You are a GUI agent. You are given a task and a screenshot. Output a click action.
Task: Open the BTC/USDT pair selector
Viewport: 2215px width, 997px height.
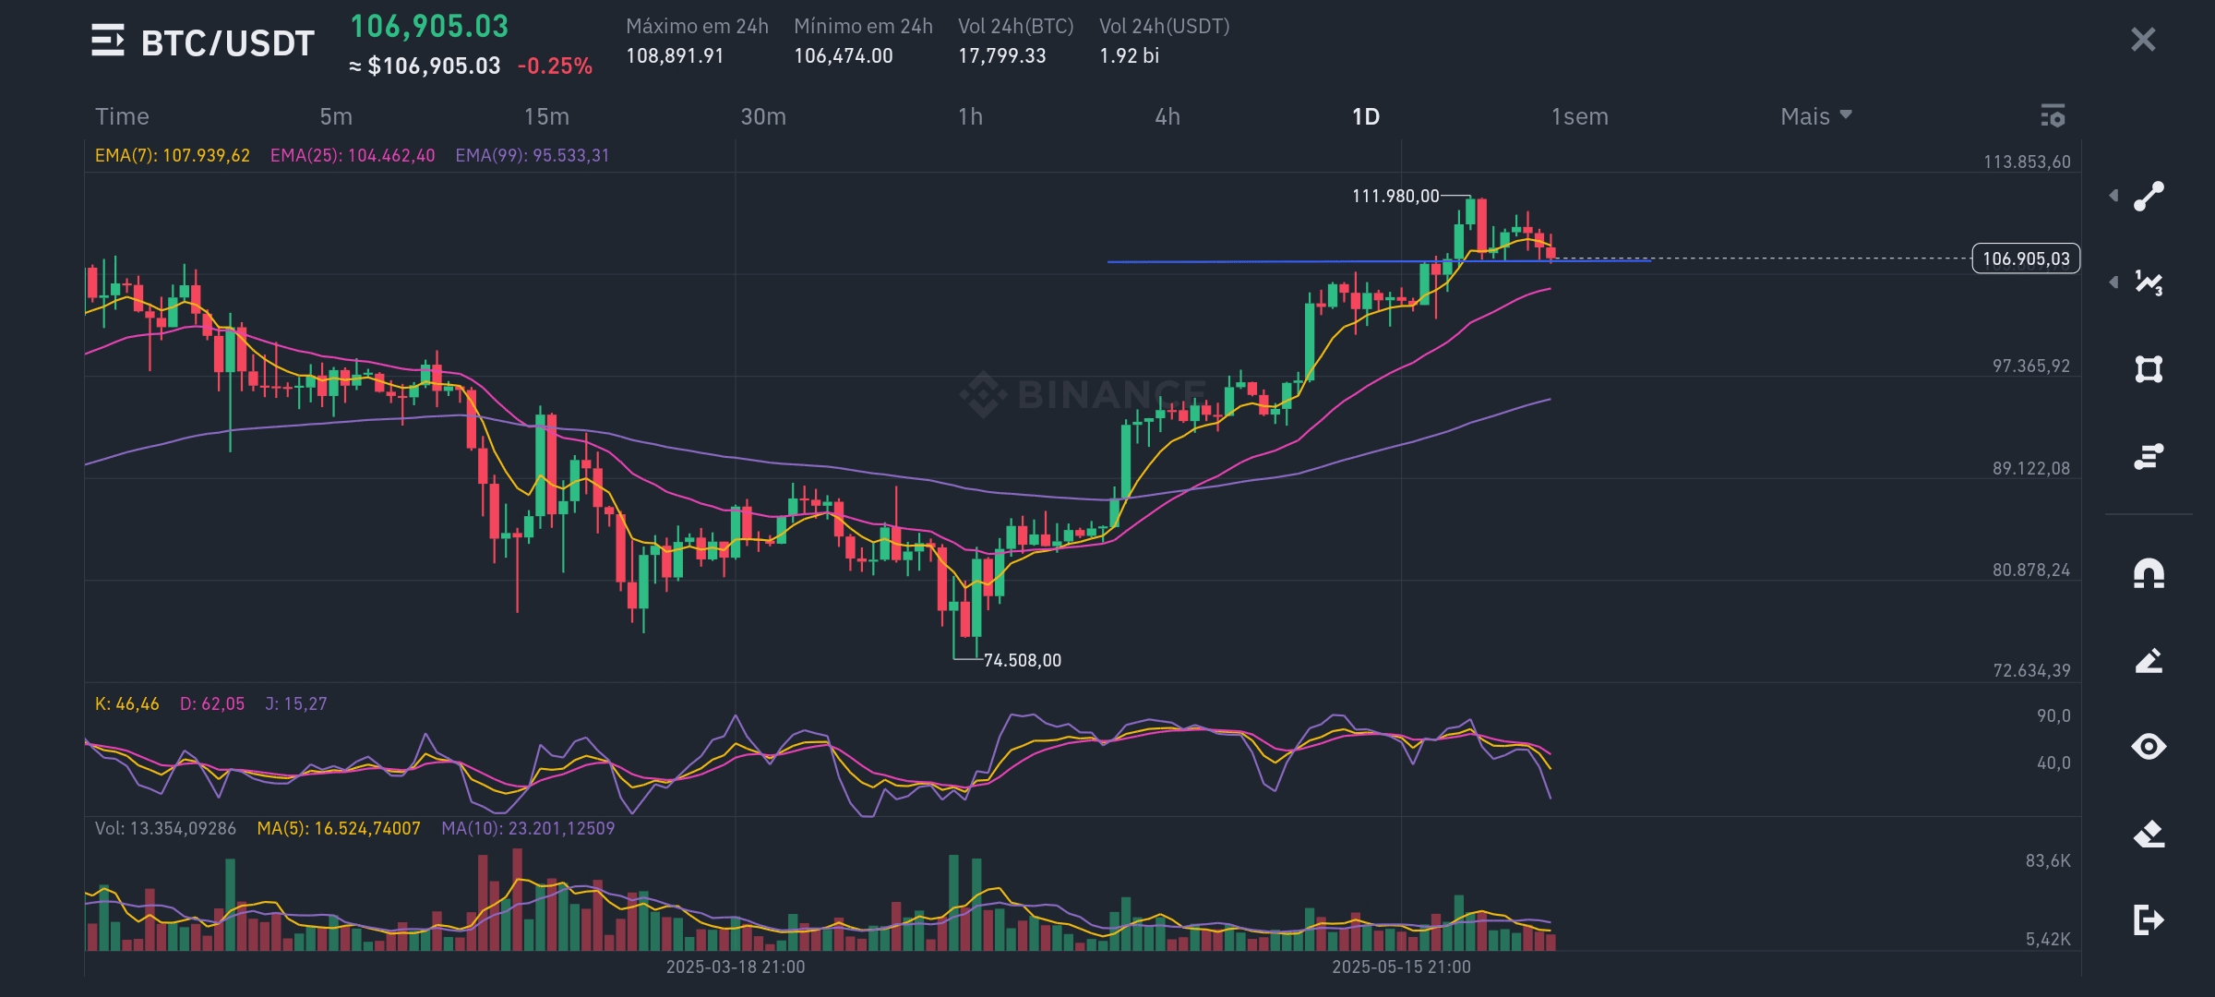[228, 42]
